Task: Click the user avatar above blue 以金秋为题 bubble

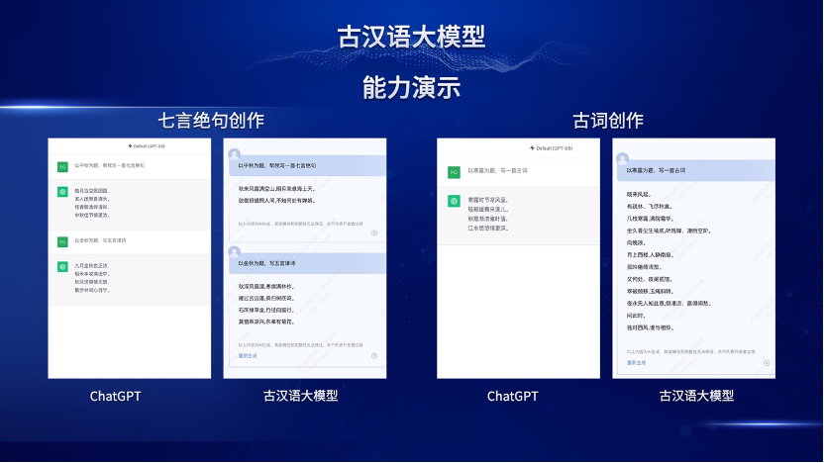Action: pyautogui.click(x=235, y=249)
